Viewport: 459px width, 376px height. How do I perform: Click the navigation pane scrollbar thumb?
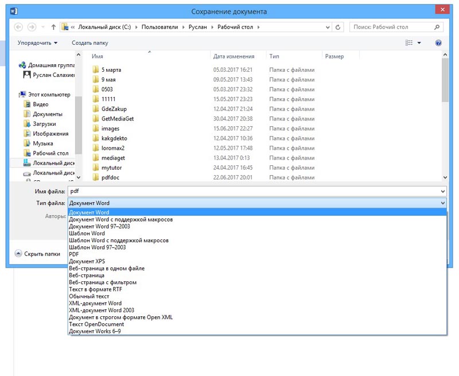tap(78, 125)
